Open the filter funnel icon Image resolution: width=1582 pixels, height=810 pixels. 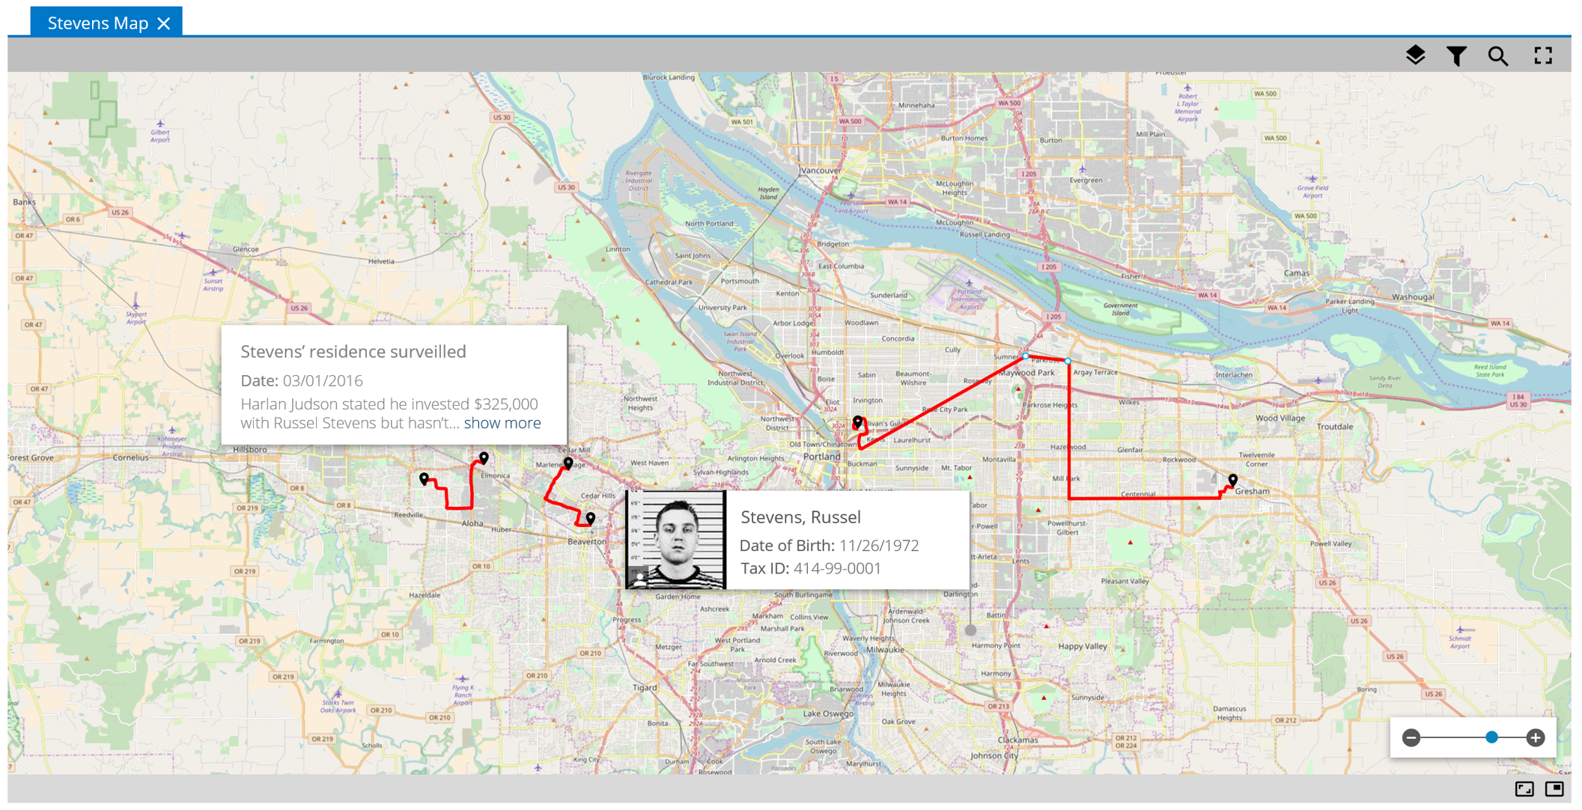pos(1456,56)
